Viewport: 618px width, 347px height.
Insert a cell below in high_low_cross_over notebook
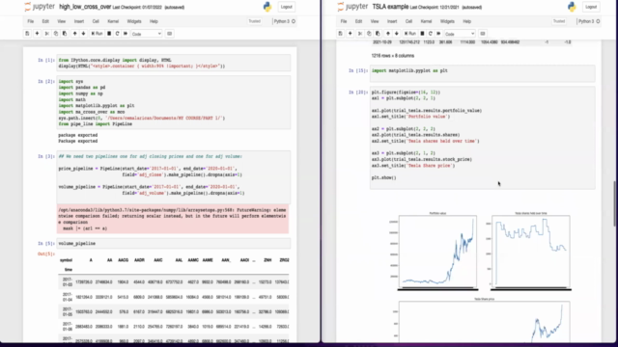click(x=37, y=34)
